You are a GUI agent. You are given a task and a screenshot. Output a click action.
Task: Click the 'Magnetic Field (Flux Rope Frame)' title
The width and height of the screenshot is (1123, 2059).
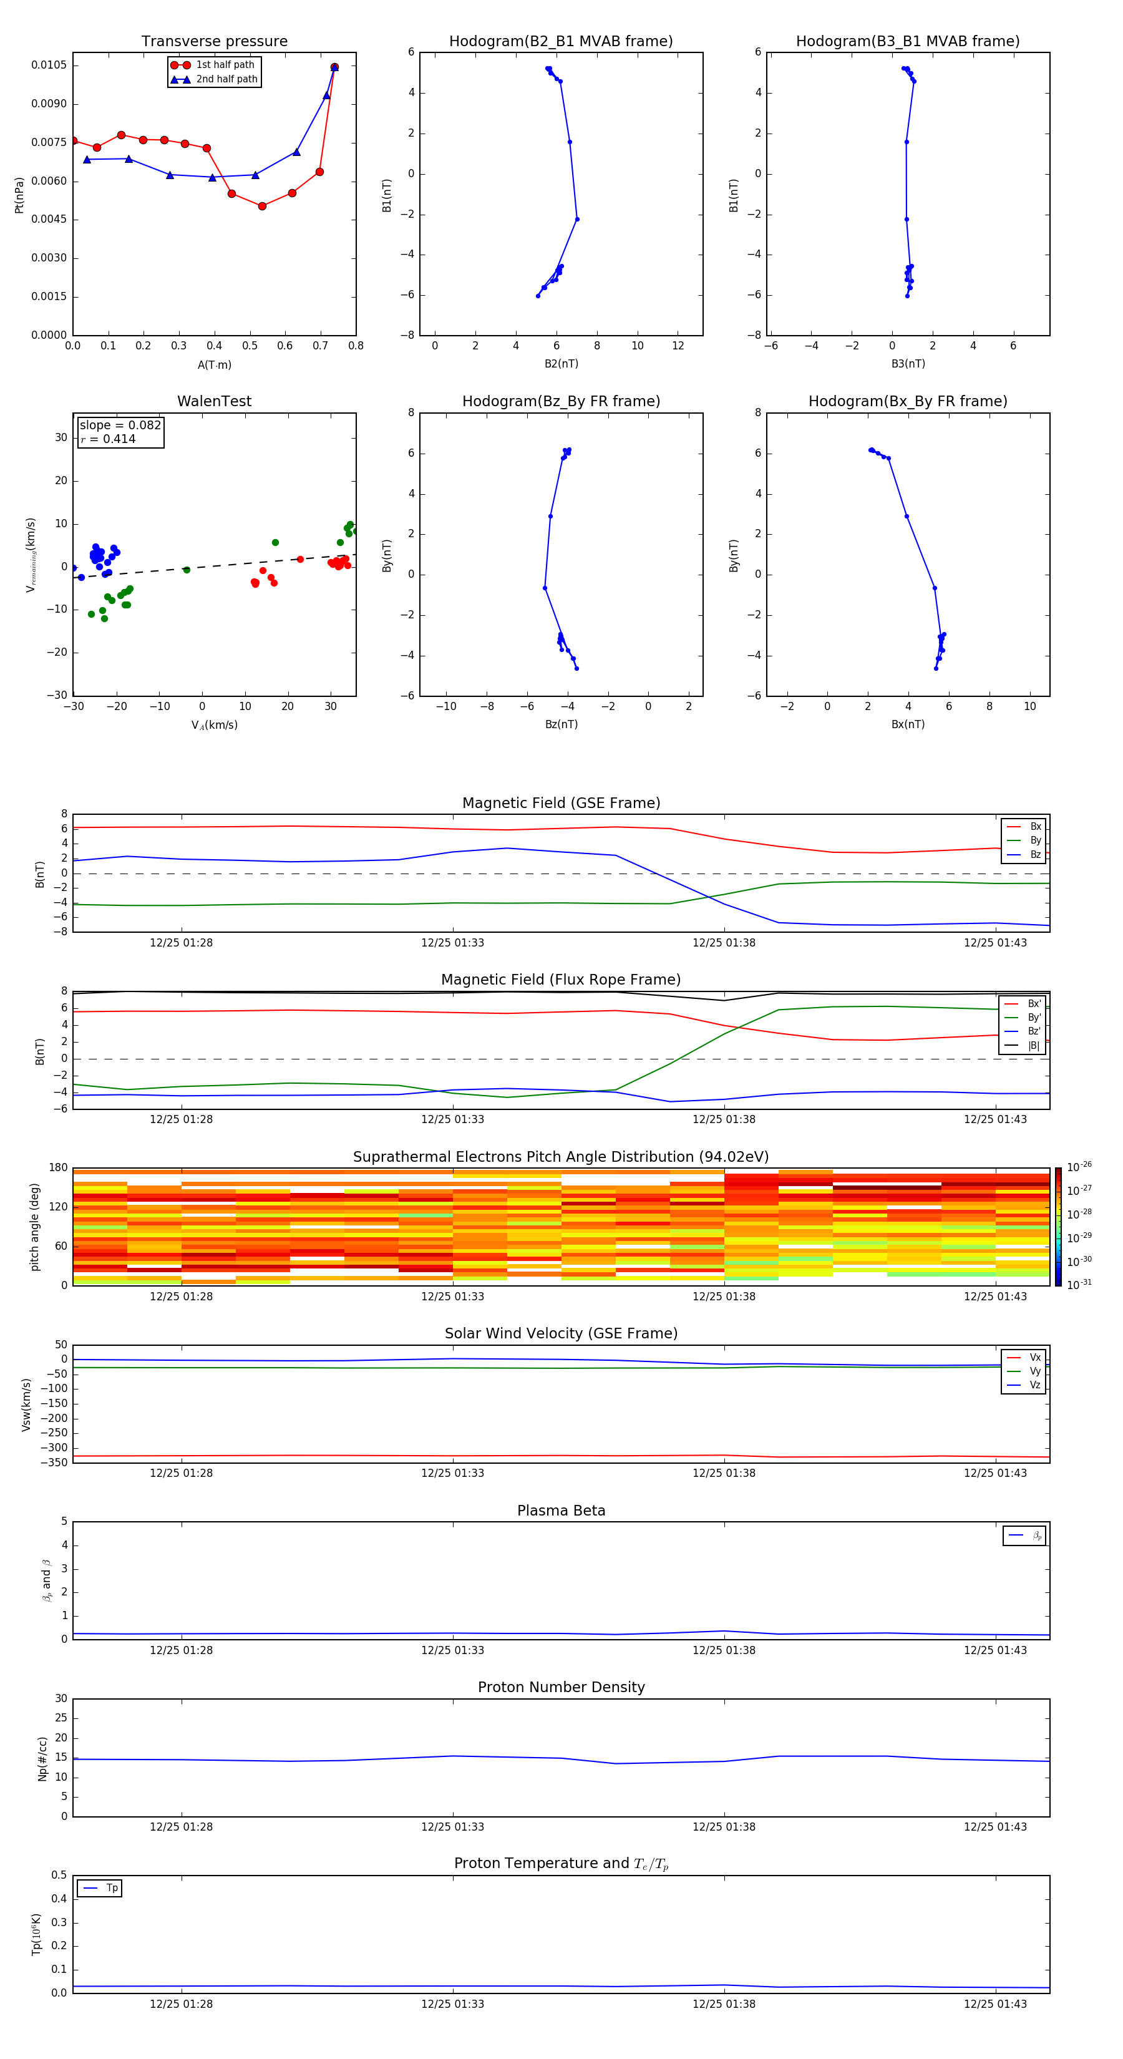[561, 980]
